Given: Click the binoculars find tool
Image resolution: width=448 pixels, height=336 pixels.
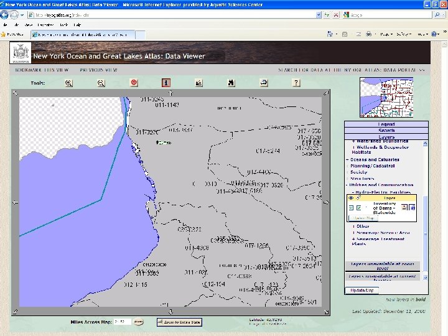Looking at the screenshot, I should 231,82.
